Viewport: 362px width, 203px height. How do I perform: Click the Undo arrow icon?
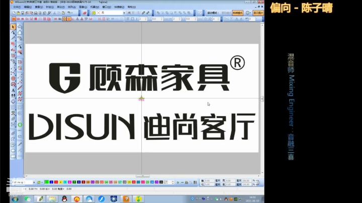pos(68,13)
